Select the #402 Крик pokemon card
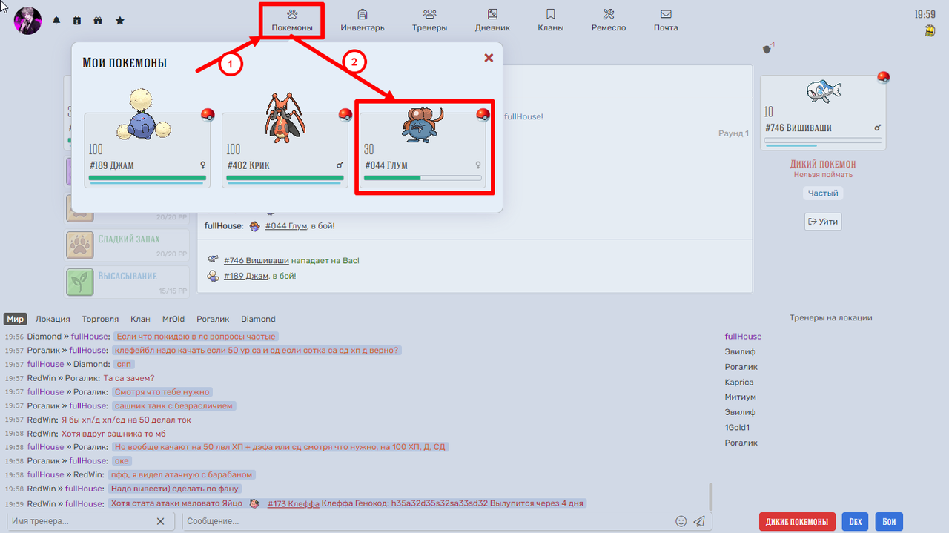949x533 pixels. click(285, 149)
